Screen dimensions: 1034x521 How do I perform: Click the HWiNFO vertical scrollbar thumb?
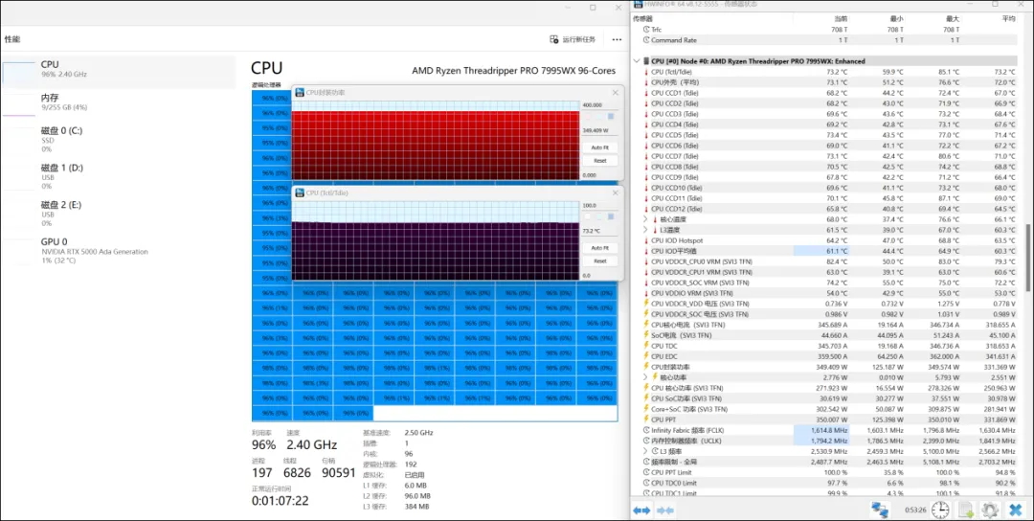pos(1027,258)
